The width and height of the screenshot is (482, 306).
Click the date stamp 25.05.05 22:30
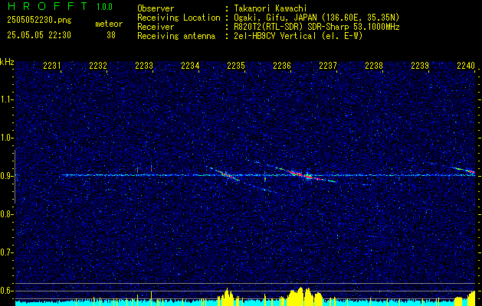[39, 35]
